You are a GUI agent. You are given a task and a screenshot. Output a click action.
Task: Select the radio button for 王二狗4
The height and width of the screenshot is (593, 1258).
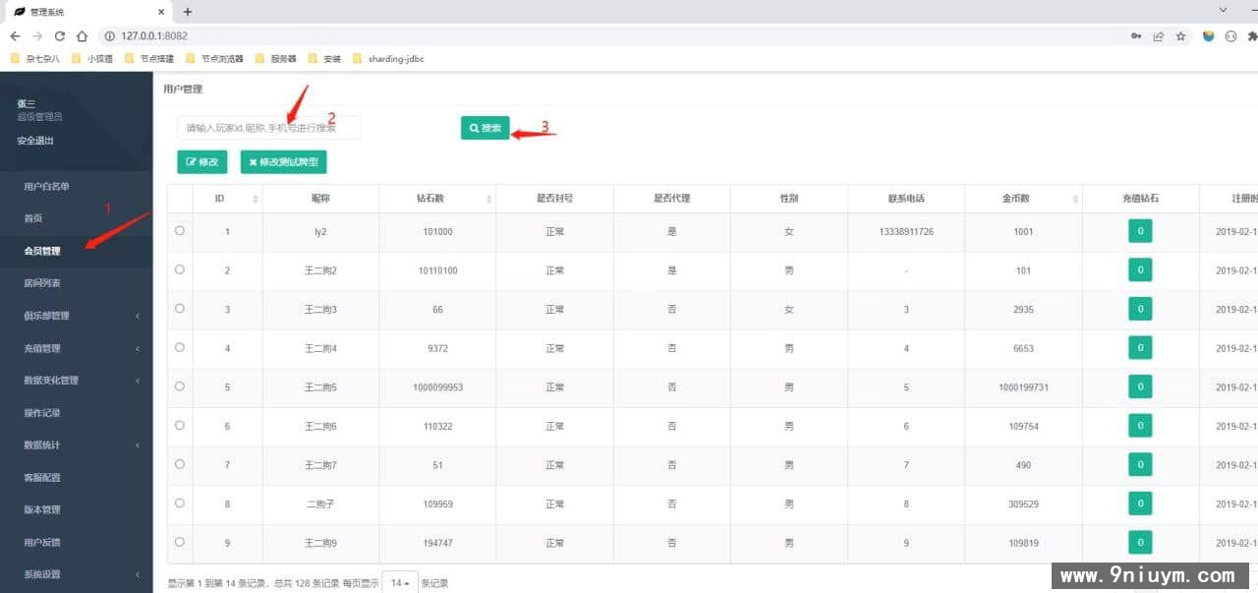[x=179, y=347]
